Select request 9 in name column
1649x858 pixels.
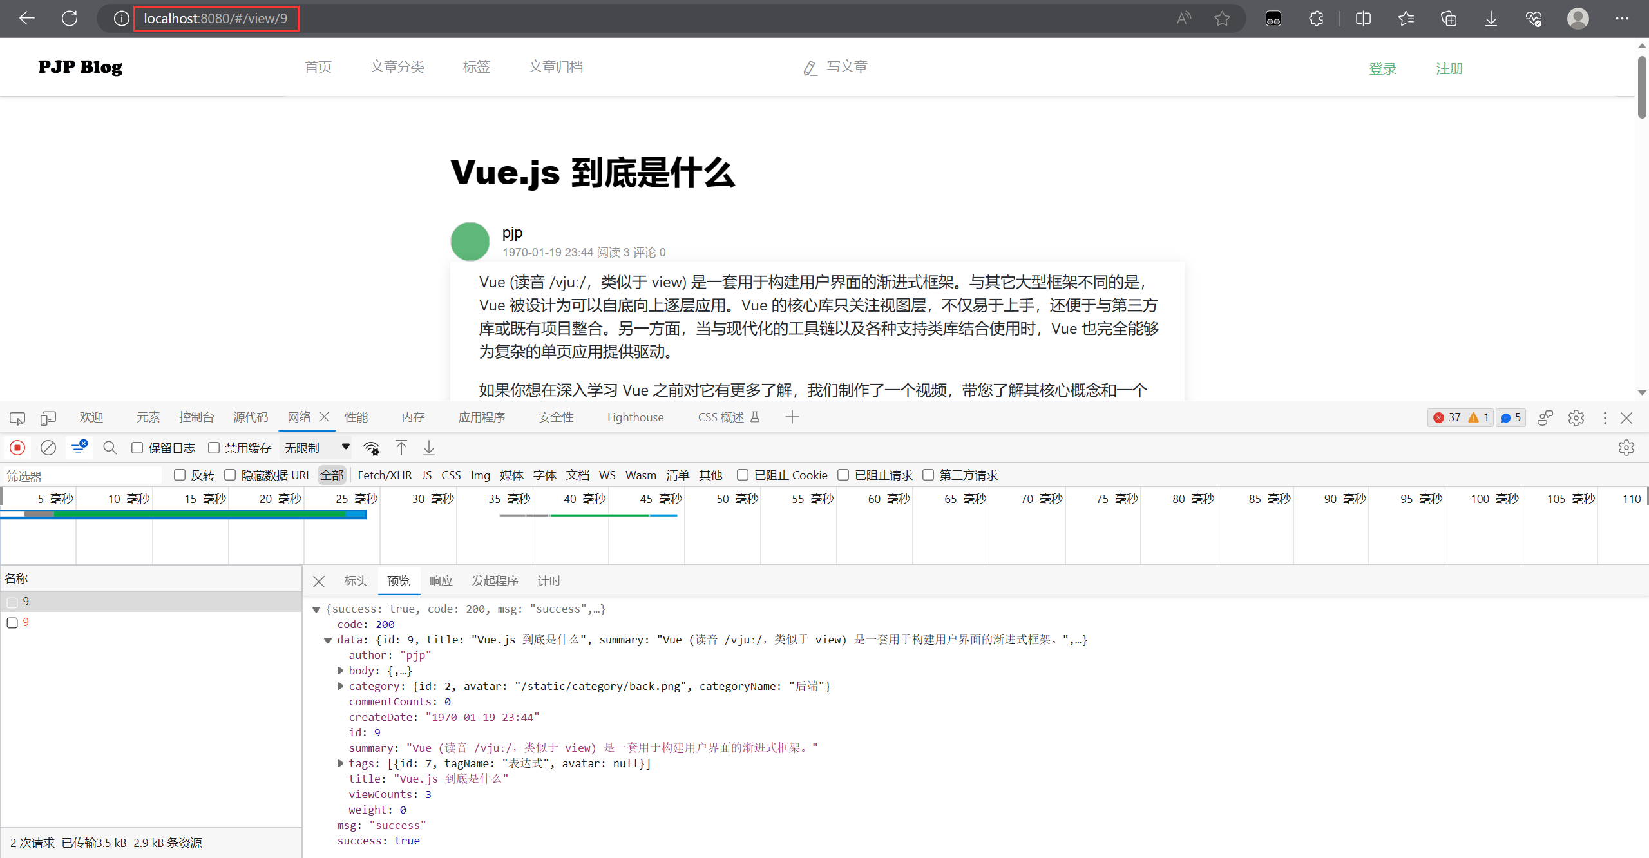point(26,601)
